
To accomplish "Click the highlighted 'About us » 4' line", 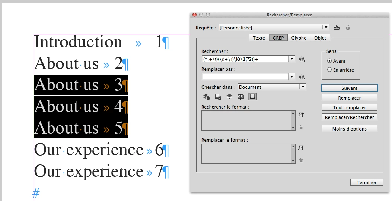I will tap(81, 106).
